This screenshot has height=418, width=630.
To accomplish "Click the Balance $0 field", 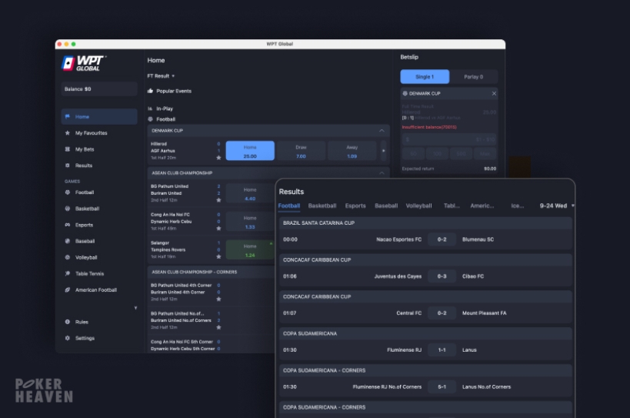I will coord(99,89).
